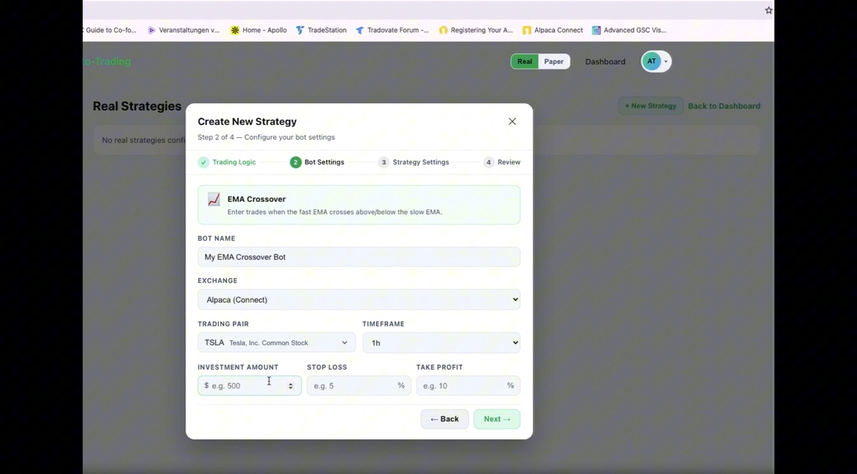Open the Guide to Co-fo... bookmark

click(110, 30)
